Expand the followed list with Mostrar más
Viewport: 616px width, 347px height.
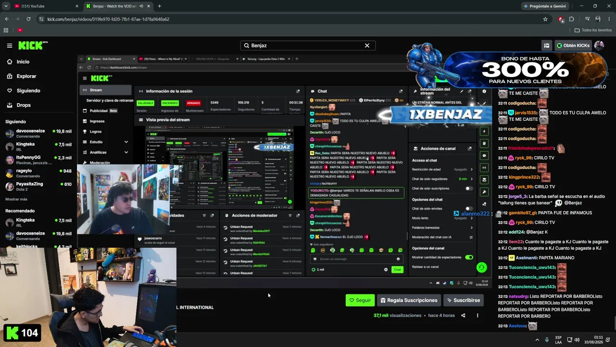tap(16, 199)
